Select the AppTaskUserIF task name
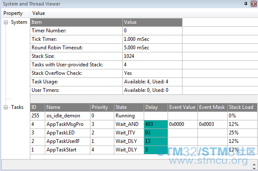 click(x=63, y=141)
